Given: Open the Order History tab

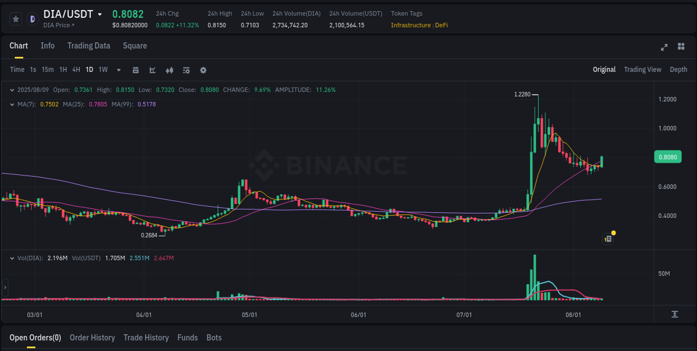Looking at the screenshot, I should coord(92,338).
